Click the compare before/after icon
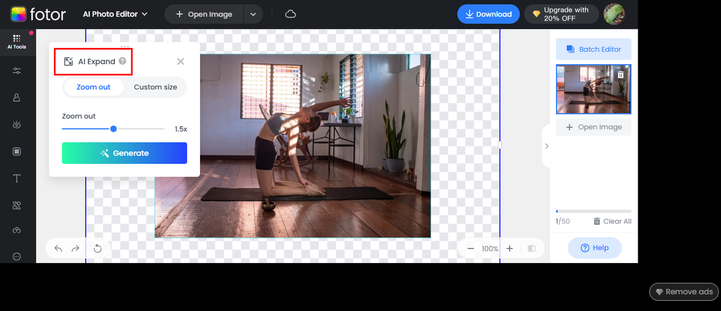The width and height of the screenshot is (721, 311). pyautogui.click(x=532, y=248)
